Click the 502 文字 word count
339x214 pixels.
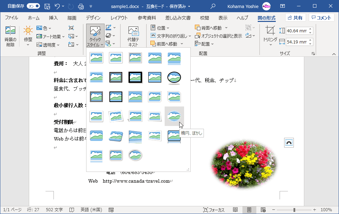[x=54, y=210]
